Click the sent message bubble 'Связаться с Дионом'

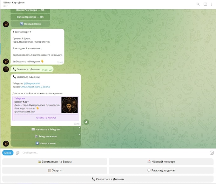32,69
